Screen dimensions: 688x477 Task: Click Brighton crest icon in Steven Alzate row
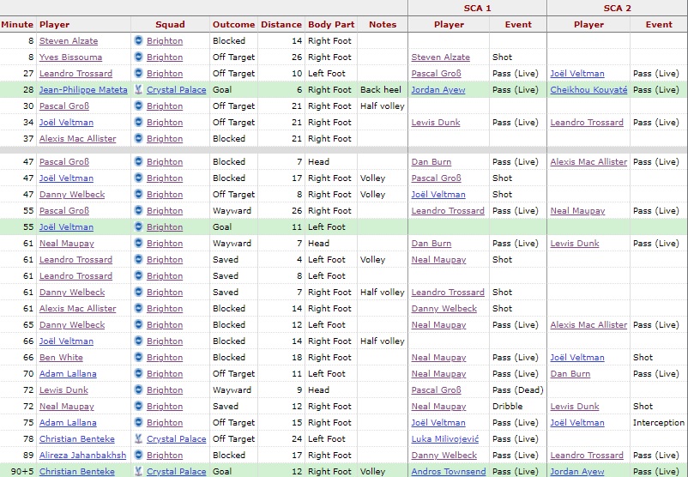click(138, 41)
